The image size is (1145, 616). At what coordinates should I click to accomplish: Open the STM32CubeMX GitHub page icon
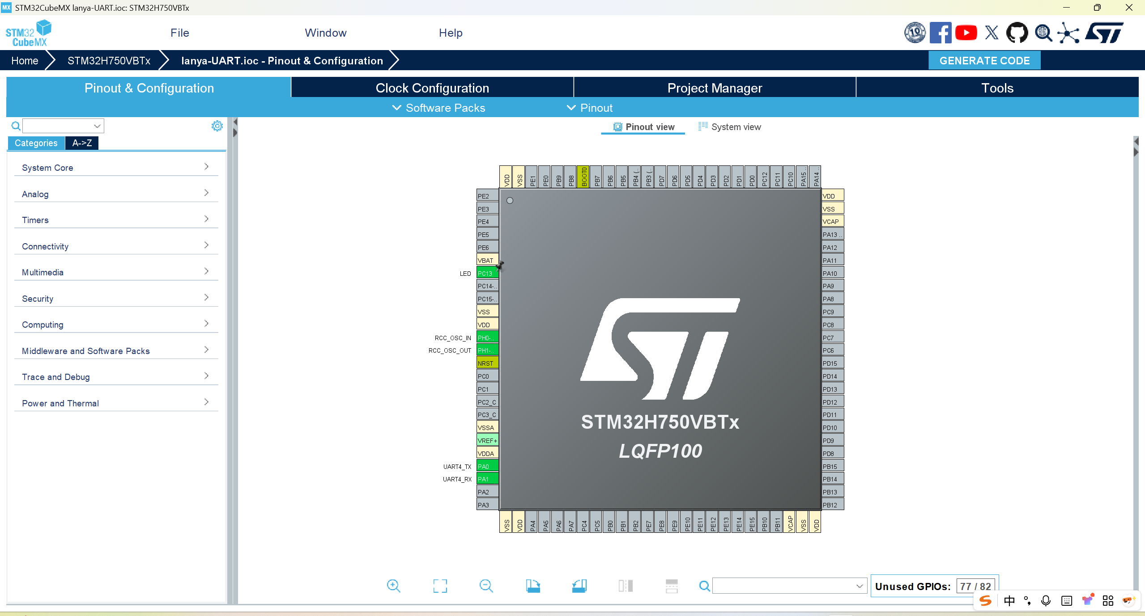(x=1016, y=32)
